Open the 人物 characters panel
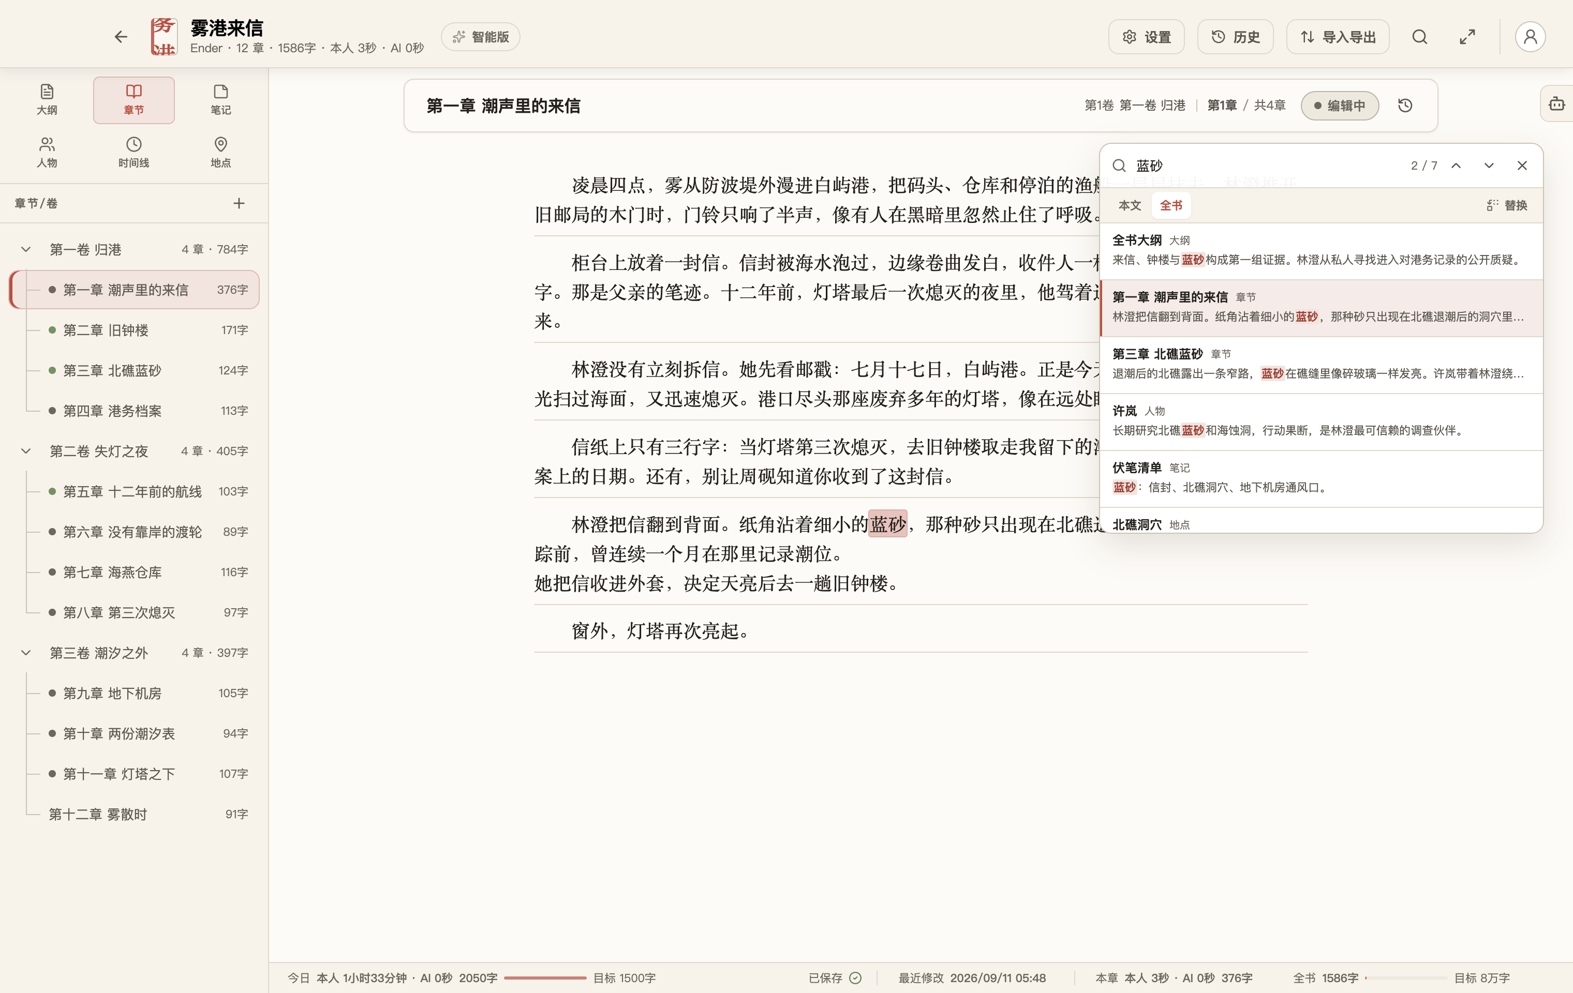This screenshot has width=1573, height=993. (x=47, y=153)
